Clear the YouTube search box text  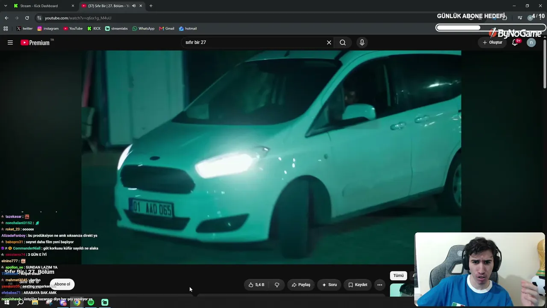329,42
